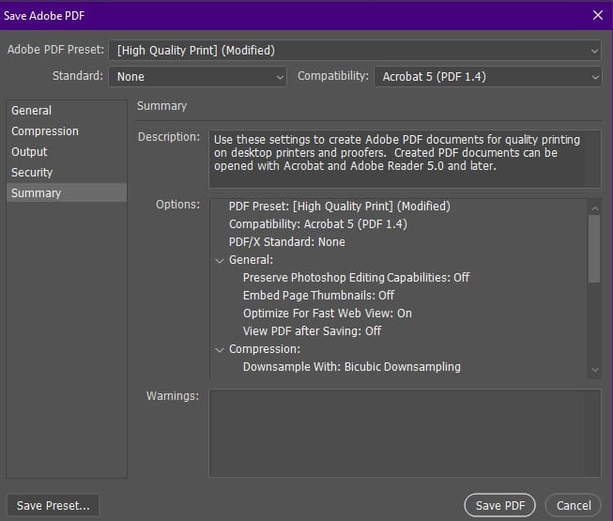Collapse the Compression section in Options
Viewport: 613px width, 521px height.
tap(220, 349)
